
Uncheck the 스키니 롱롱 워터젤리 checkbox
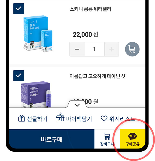point(19,9)
